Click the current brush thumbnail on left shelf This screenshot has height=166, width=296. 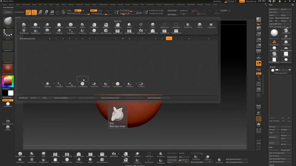(8, 22)
